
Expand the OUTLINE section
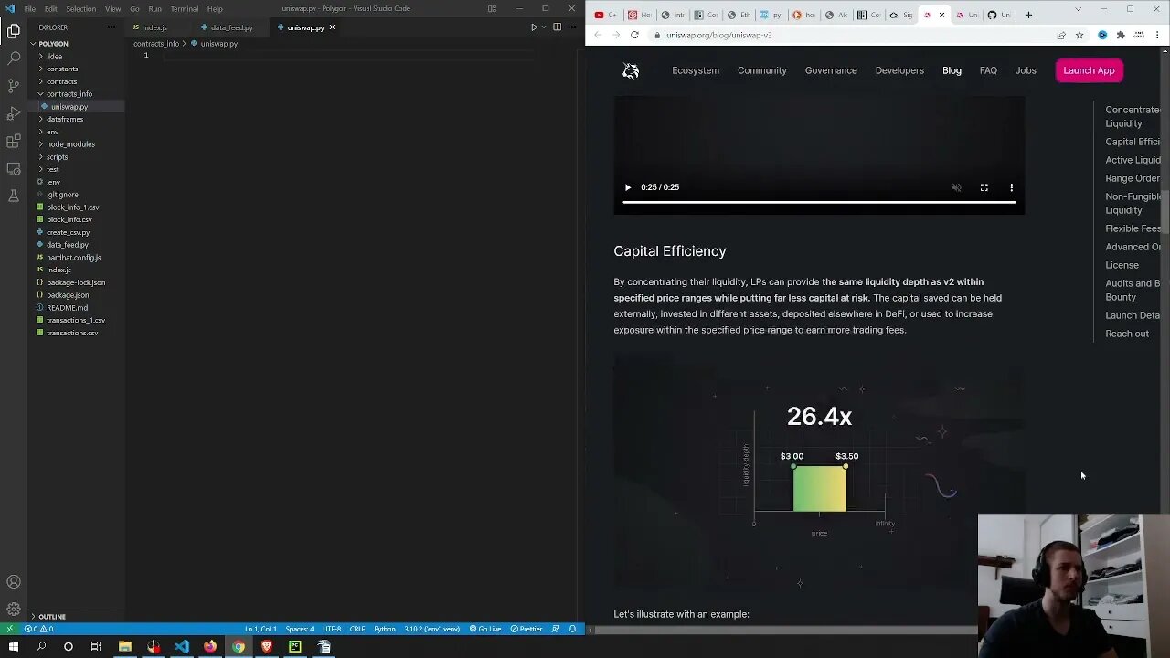[x=52, y=617]
